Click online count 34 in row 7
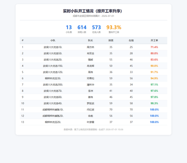 [131, 85]
